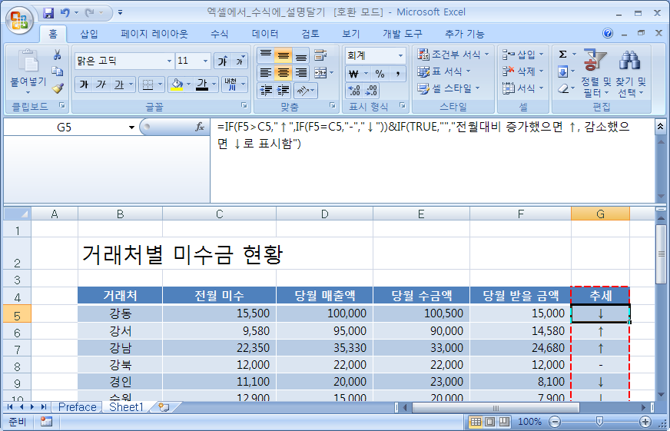Zoom out with the minus button
The height and width of the screenshot is (431, 670).
click(555, 422)
